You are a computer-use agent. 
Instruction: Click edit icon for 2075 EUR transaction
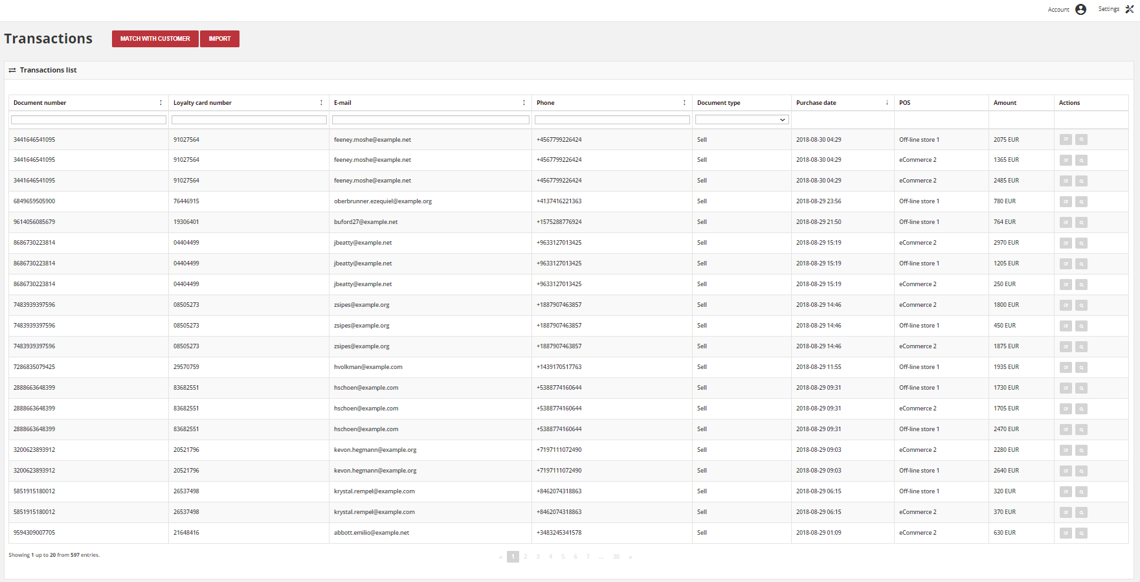(1066, 140)
